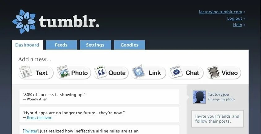Screen dimensions: 261x134
Task: Click the Quote post quotation-marks icon
Action: pos(101,72)
